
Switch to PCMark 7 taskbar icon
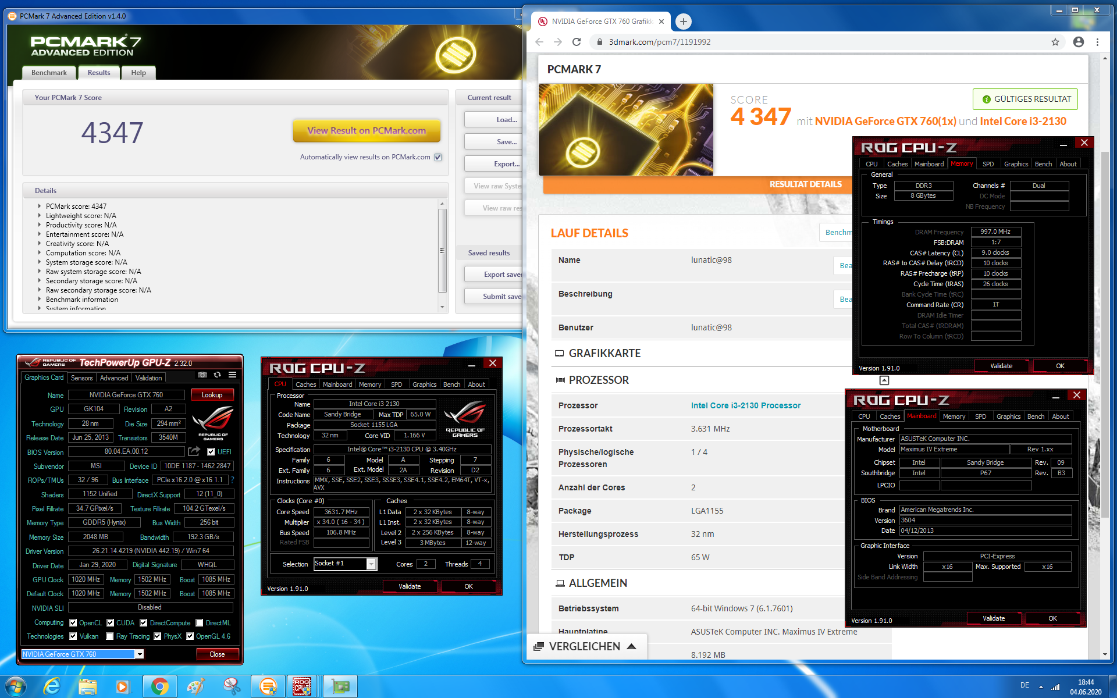click(x=268, y=686)
